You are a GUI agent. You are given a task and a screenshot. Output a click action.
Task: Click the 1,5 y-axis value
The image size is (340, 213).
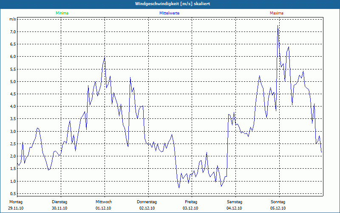tap(13, 169)
